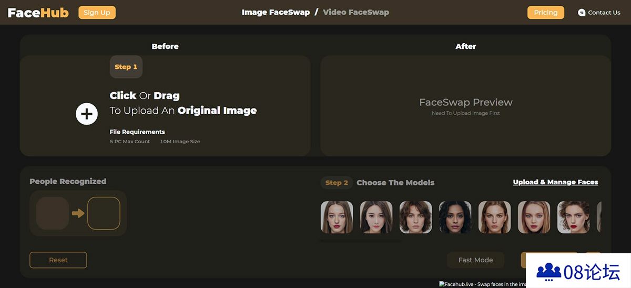The width and height of the screenshot is (631, 288).
Task: Click the "To Upload An Original Image" text
Action: (183, 111)
